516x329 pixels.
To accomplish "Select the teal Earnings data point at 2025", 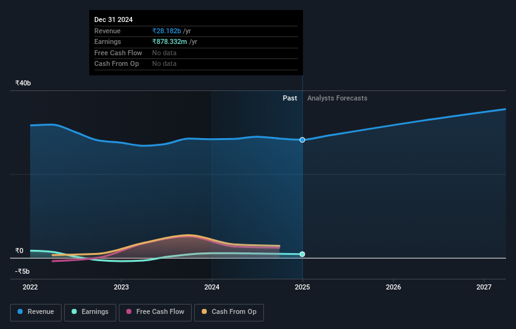I will click(x=302, y=254).
